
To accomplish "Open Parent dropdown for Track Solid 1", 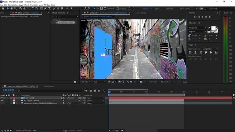I will tap(95, 98).
